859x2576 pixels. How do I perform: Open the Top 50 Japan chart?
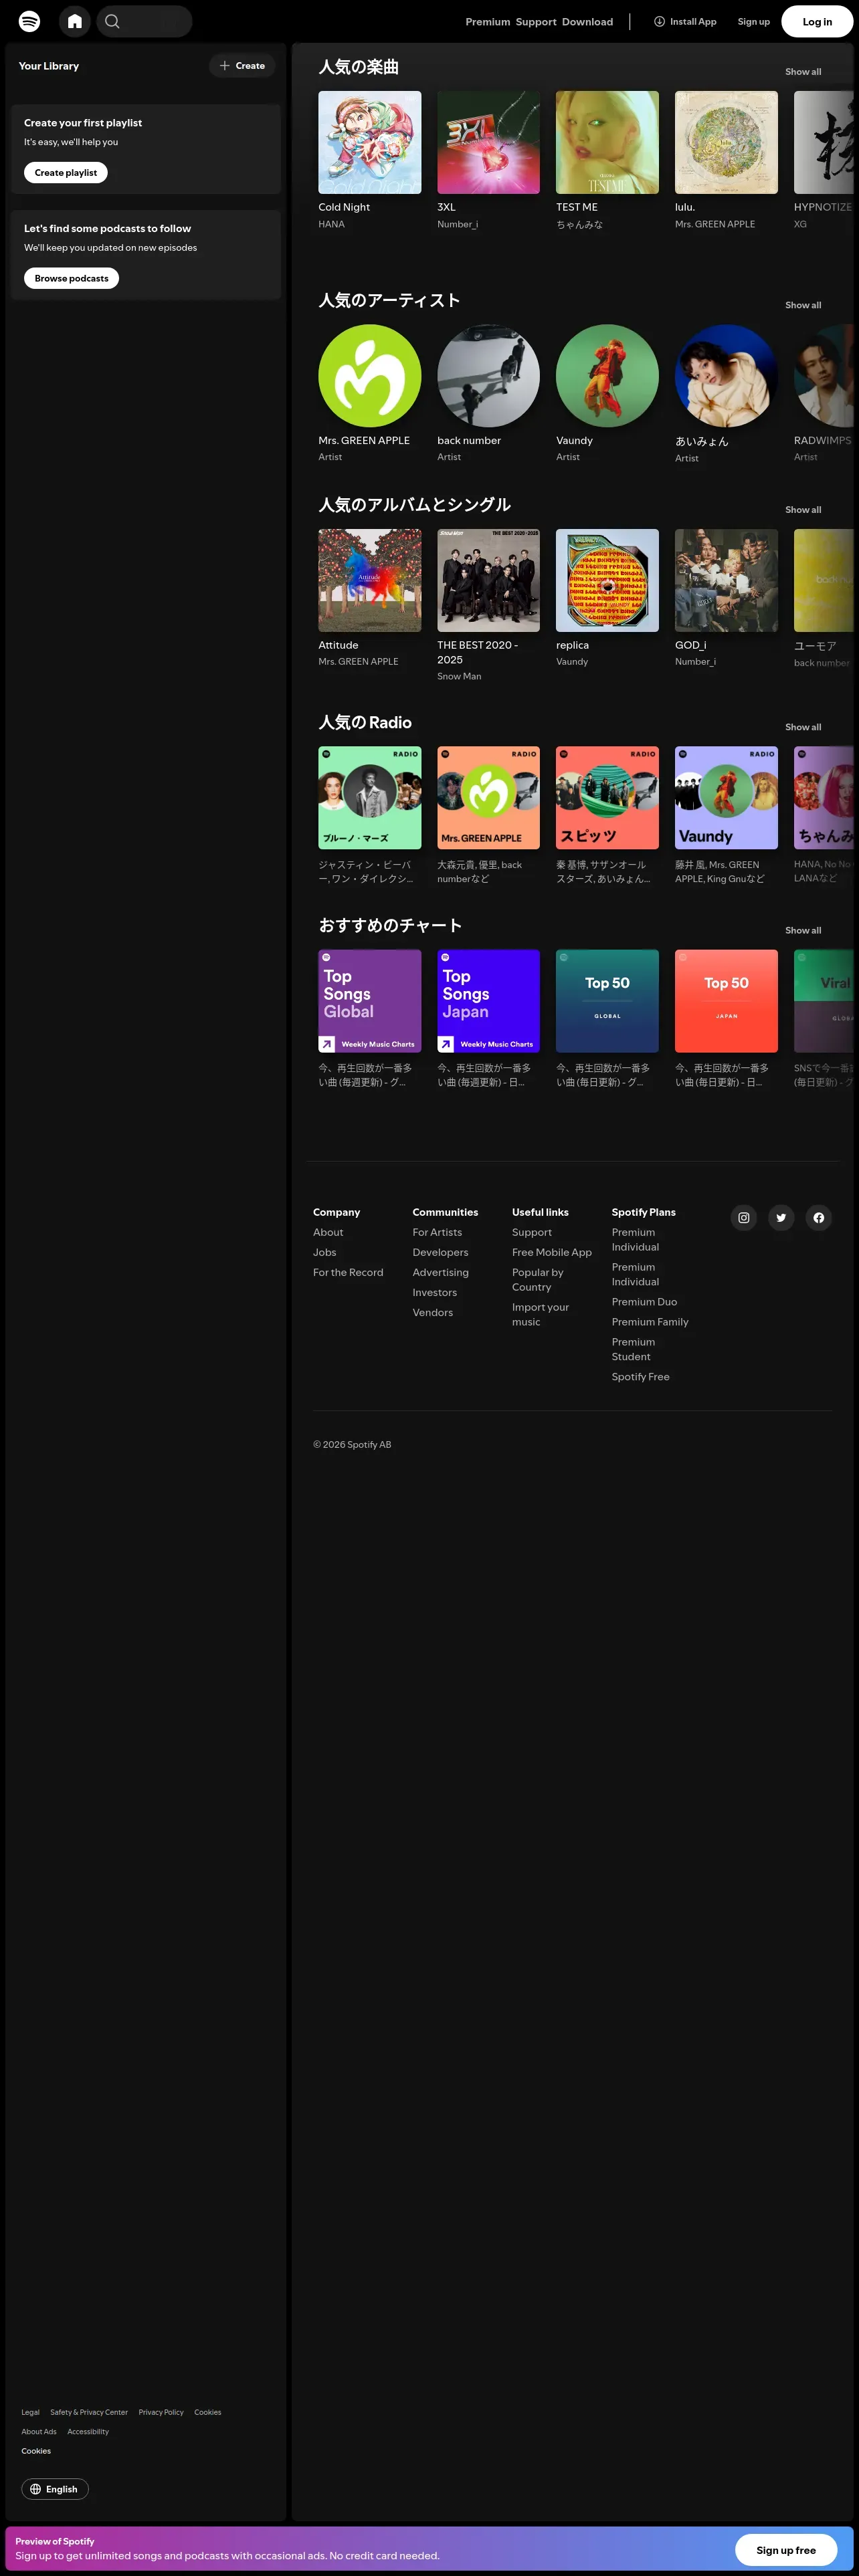coord(726,1001)
